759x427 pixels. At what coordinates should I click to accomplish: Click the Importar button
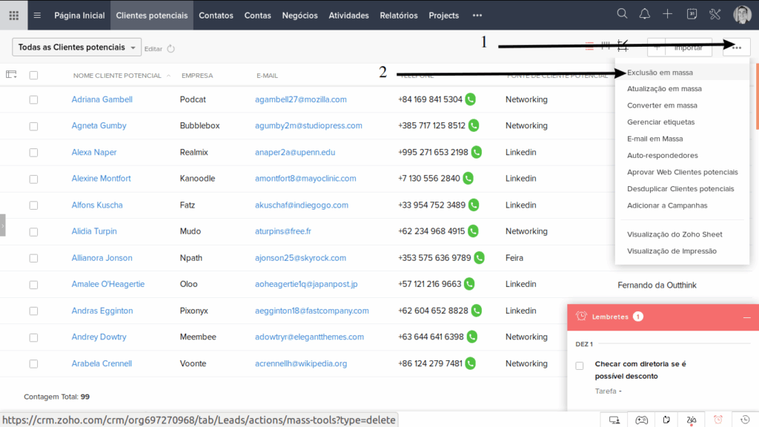689,47
